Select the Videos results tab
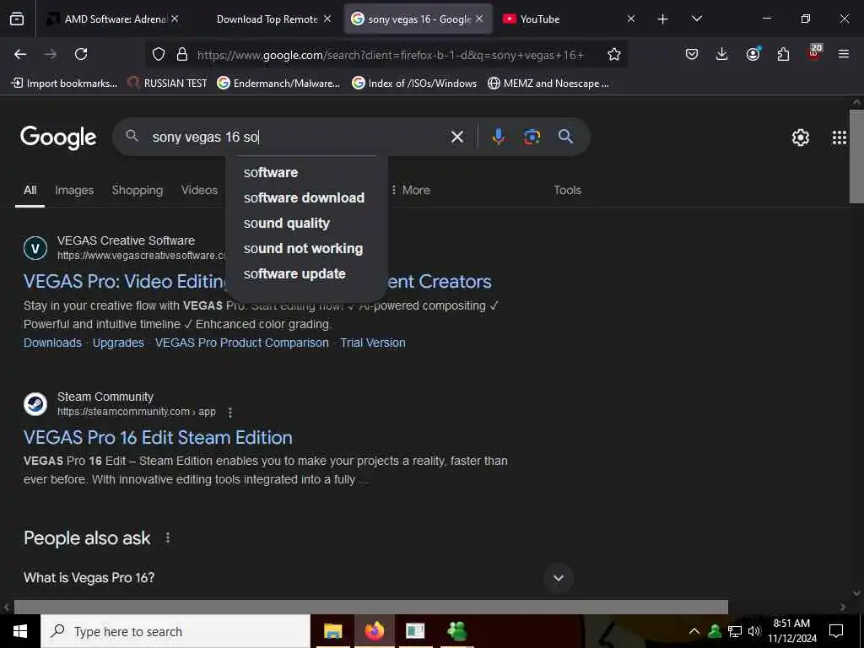This screenshot has width=864, height=648. (x=199, y=190)
